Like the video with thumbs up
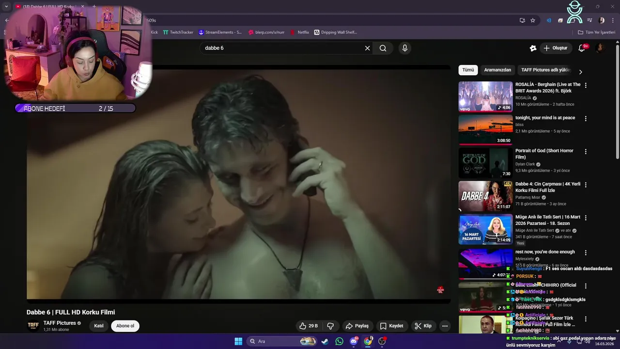The height and width of the screenshot is (349, 620). tap(309, 326)
